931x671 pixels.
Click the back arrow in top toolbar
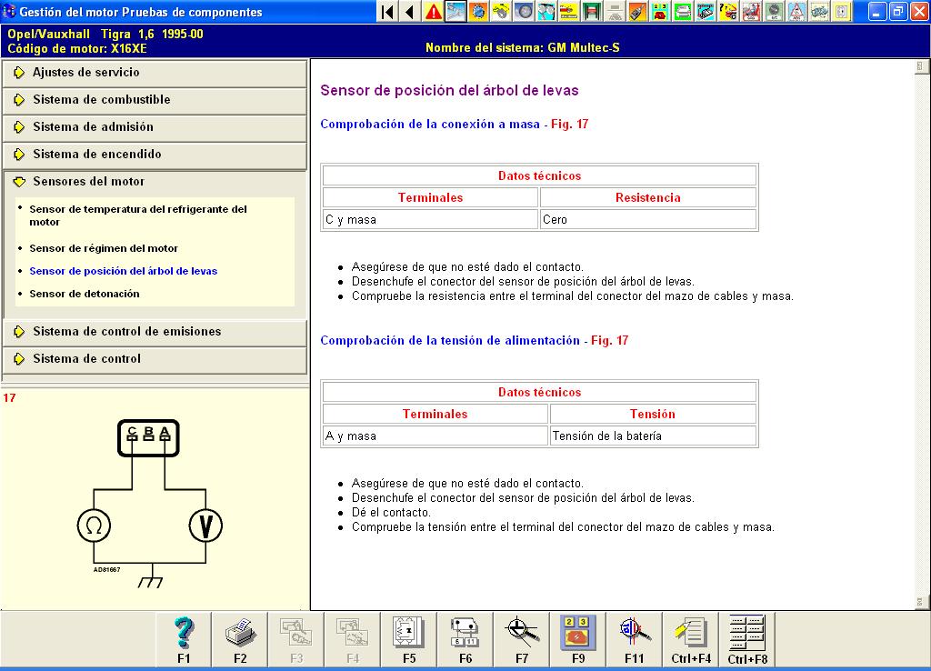pyautogui.click(x=410, y=12)
